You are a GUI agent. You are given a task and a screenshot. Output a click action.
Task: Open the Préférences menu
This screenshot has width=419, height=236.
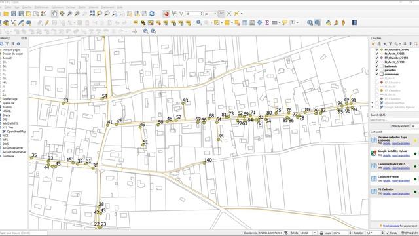pos(42,7)
